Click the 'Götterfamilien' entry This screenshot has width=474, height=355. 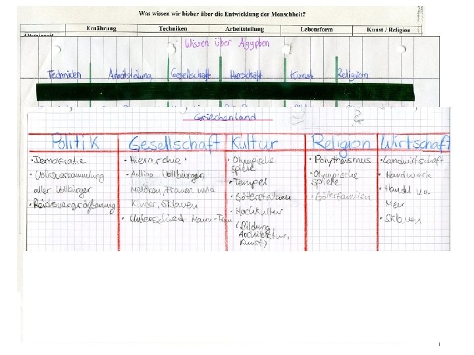(342, 197)
